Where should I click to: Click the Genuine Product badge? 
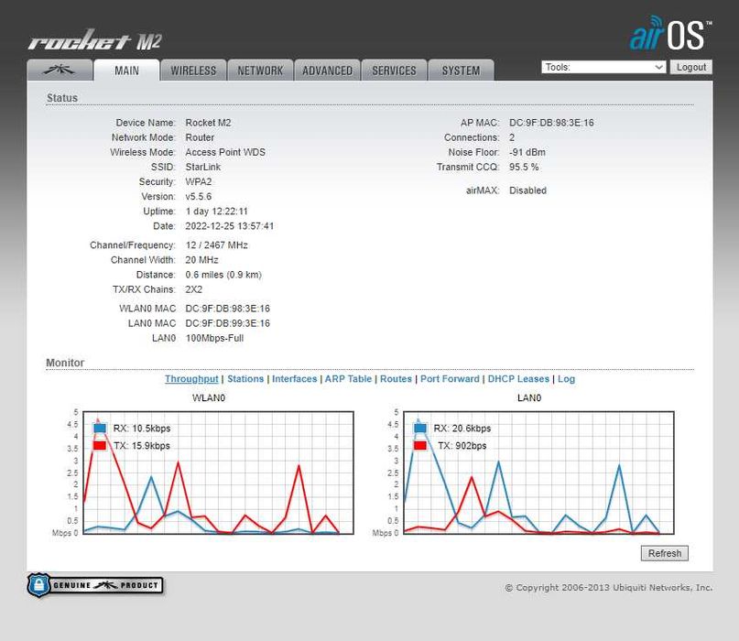click(x=95, y=585)
